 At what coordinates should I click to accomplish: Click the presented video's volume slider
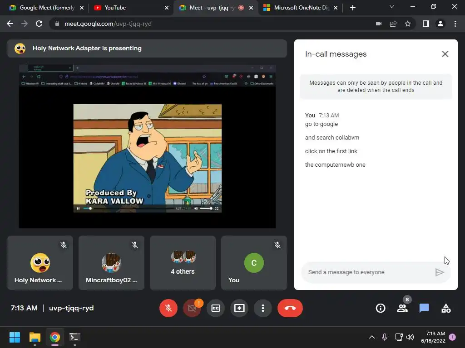pyautogui.click(x=206, y=208)
